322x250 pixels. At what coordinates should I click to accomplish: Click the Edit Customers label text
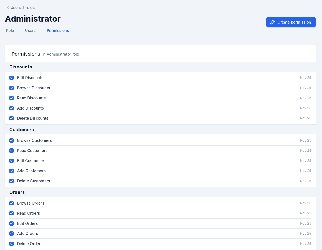click(31, 161)
